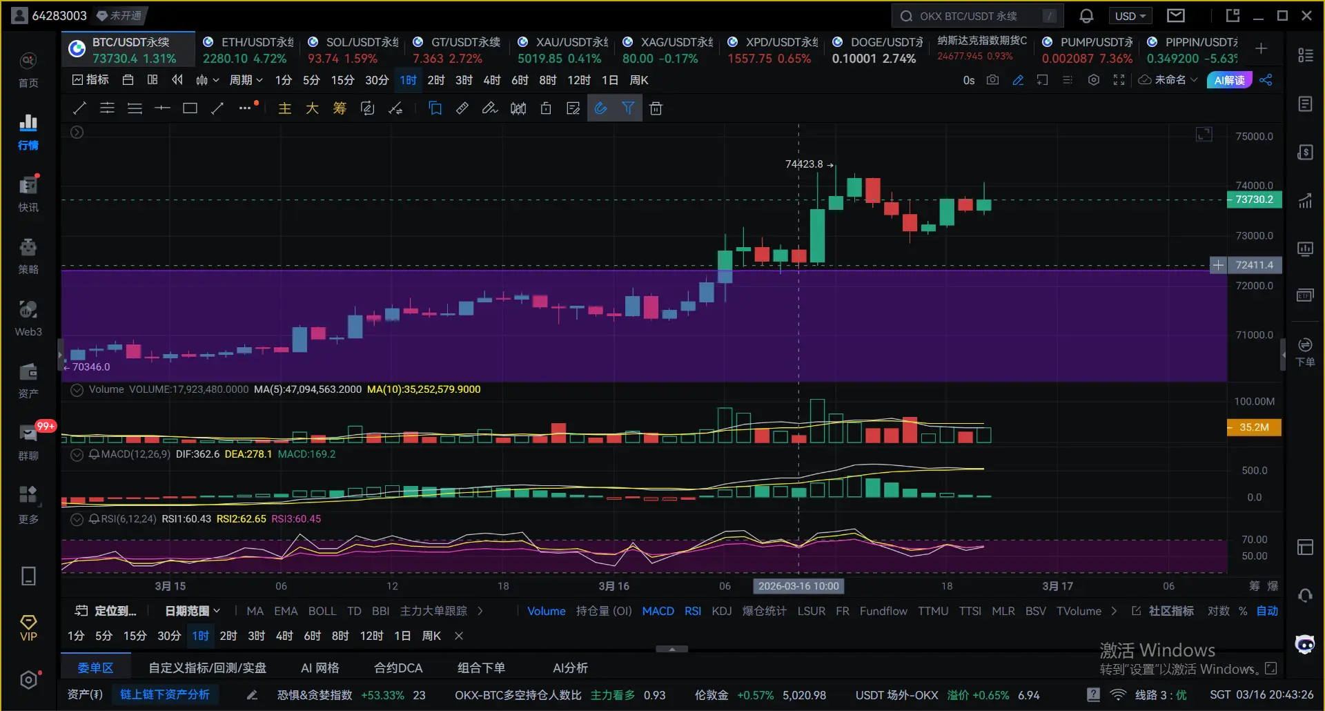Add a new symbol tab with plus
The image size is (1325, 711).
point(1261,48)
